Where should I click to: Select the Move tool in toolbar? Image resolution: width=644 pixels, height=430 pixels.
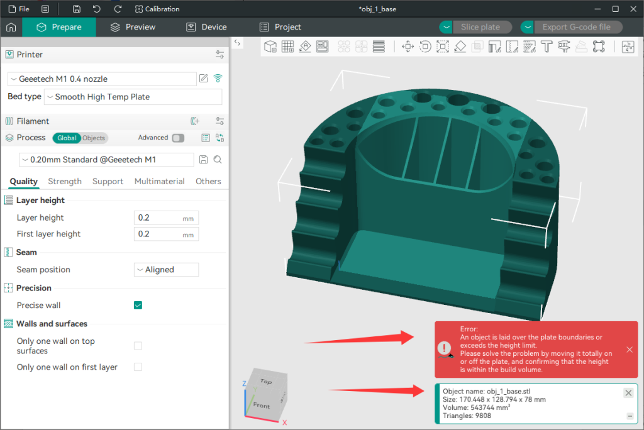407,47
